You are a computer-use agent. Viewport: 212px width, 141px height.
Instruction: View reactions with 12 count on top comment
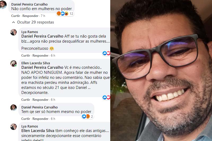65,13
